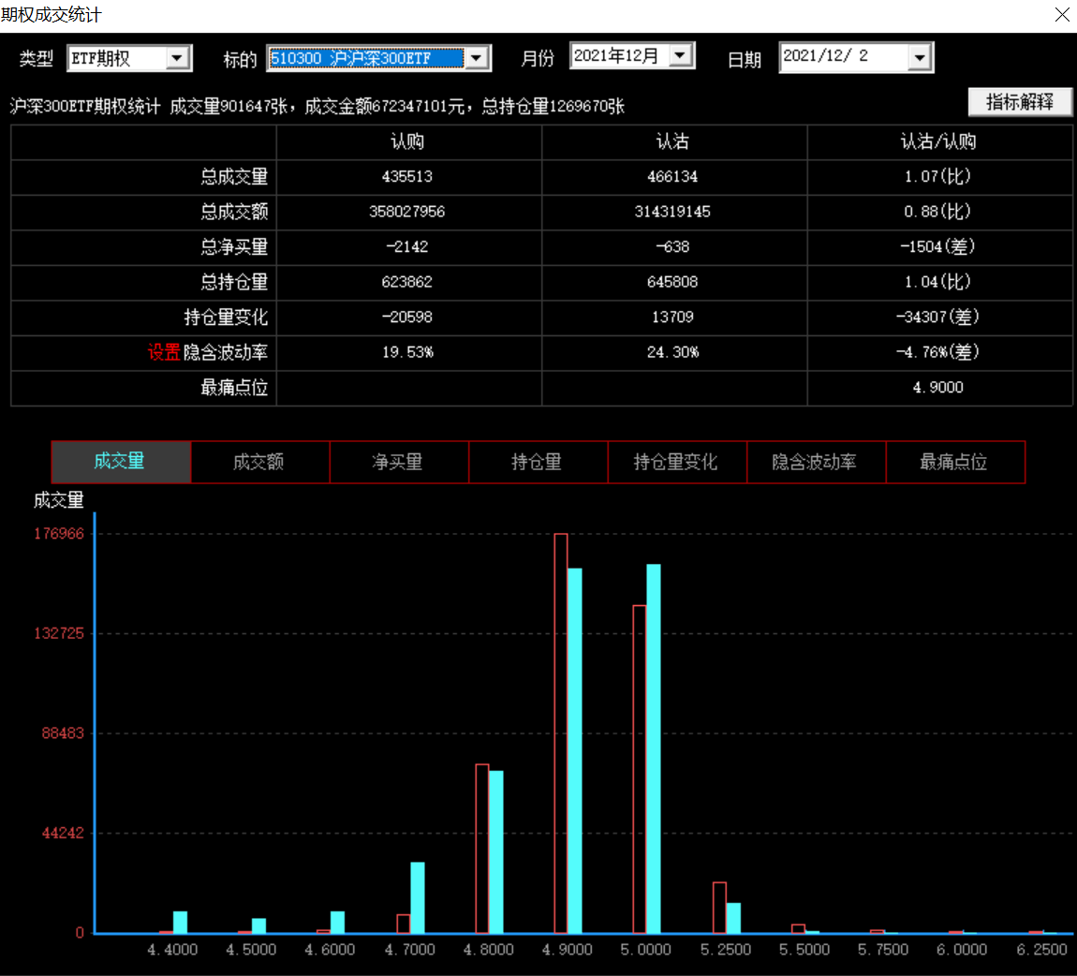Switch to the 成交量 tab
Image resolution: width=1077 pixels, height=976 pixels.
pyautogui.click(x=121, y=462)
